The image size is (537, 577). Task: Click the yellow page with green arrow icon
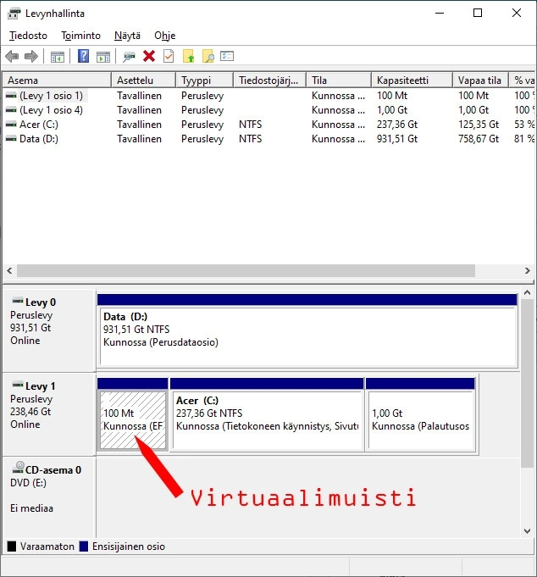tap(189, 57)
